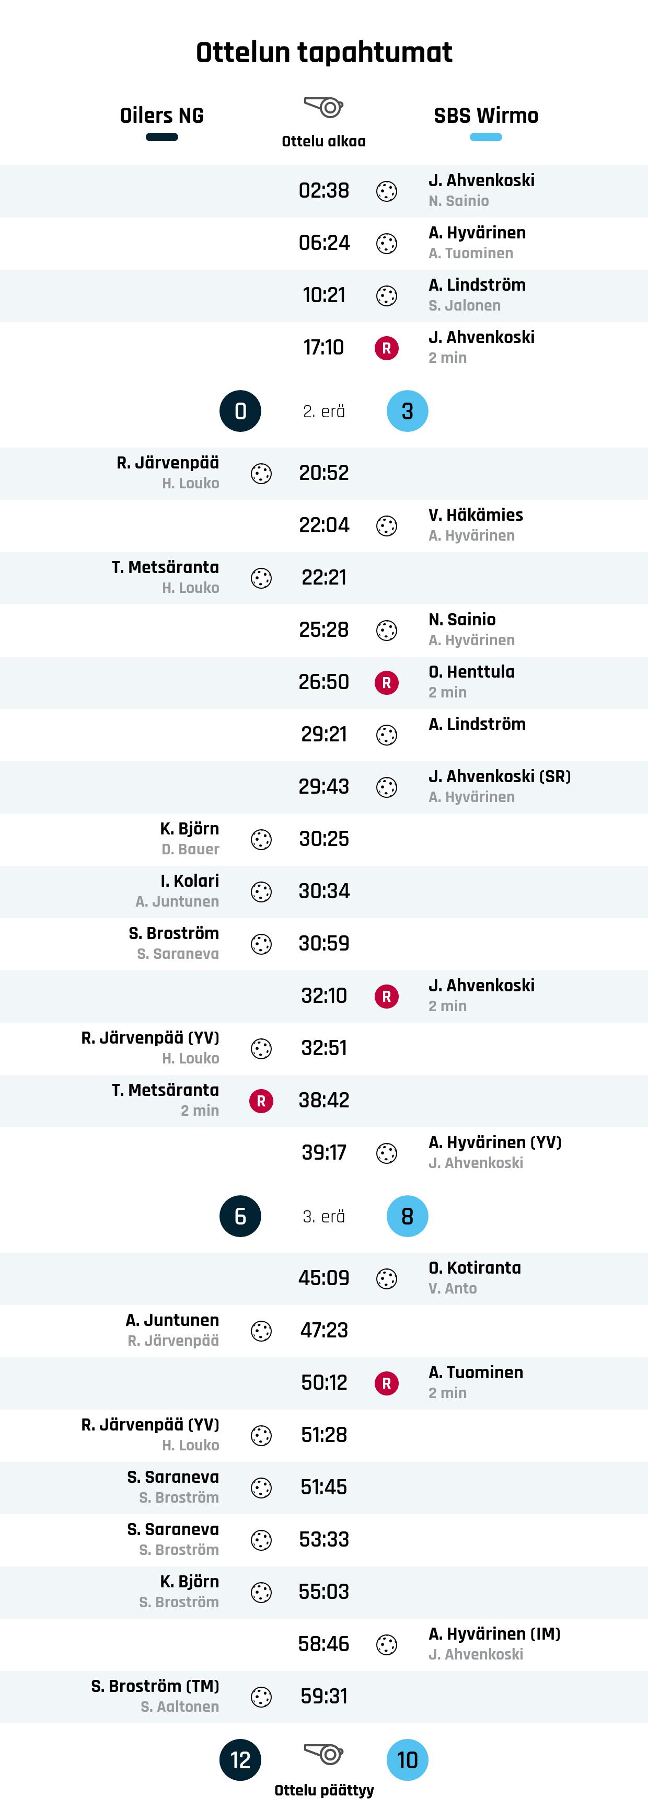Click the goal icon at 59:31
Image resolution: width=648 pixels, height=1808 pixels.
point(262,1697)
